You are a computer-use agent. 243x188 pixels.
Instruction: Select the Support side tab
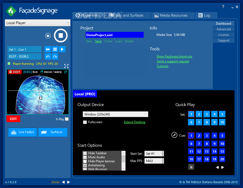pyautogui.click(x=224, y=40)
